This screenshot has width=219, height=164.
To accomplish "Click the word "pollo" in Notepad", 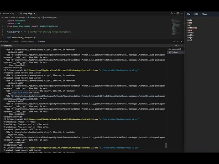I will (x=190, y=35).
